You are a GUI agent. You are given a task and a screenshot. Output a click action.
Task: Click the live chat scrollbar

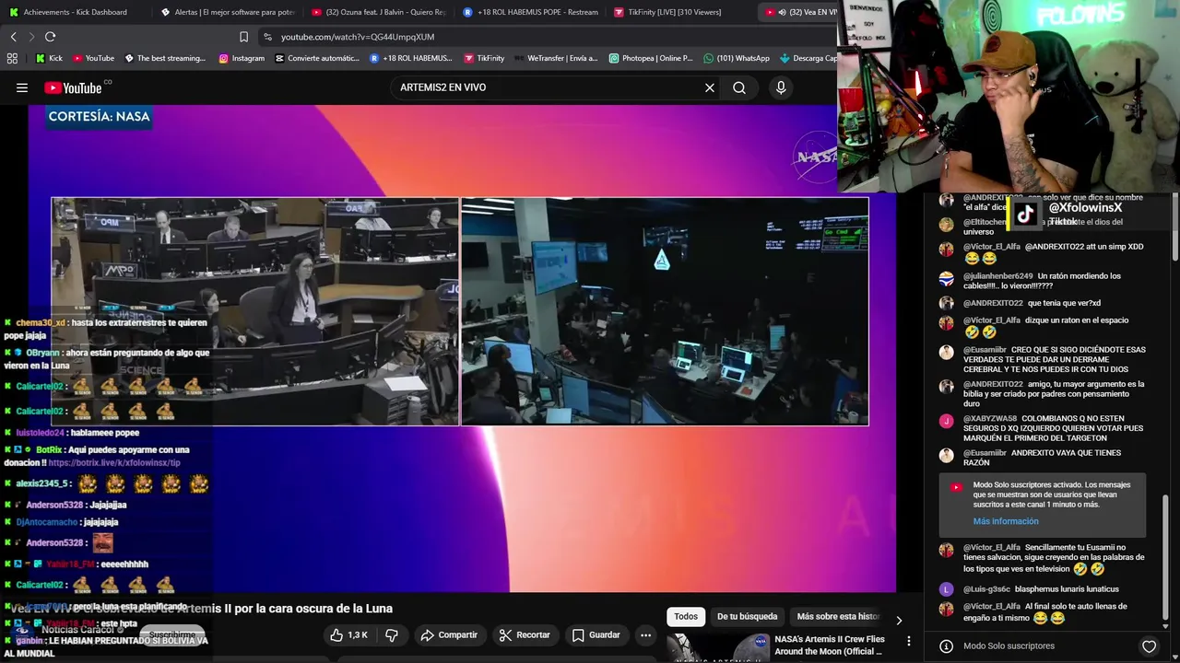[1165, 556]
